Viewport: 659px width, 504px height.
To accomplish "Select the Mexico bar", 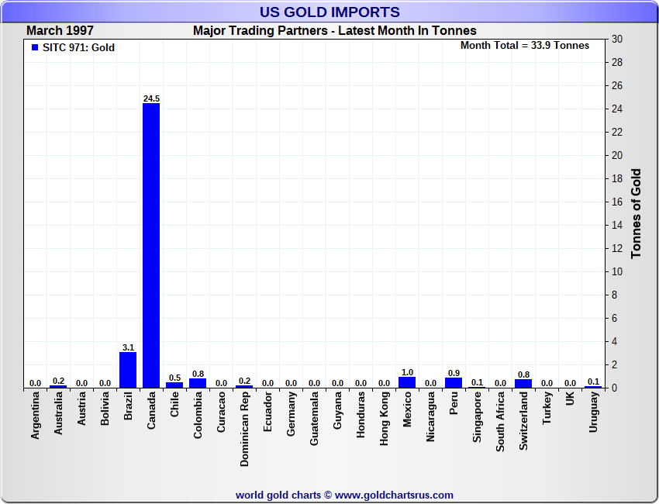I will click(x=407, y=382).
